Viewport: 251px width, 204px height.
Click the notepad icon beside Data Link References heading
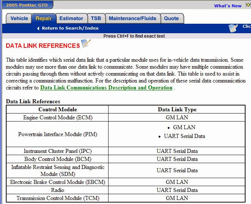click(x=85, y=44)
